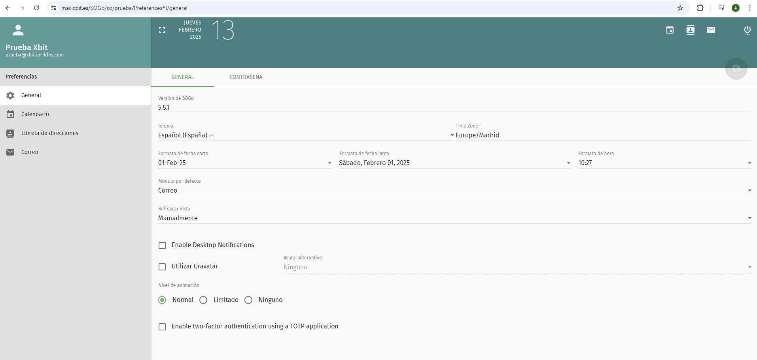
Task: Open the Chrome profile avatar A
Action: 736,8
